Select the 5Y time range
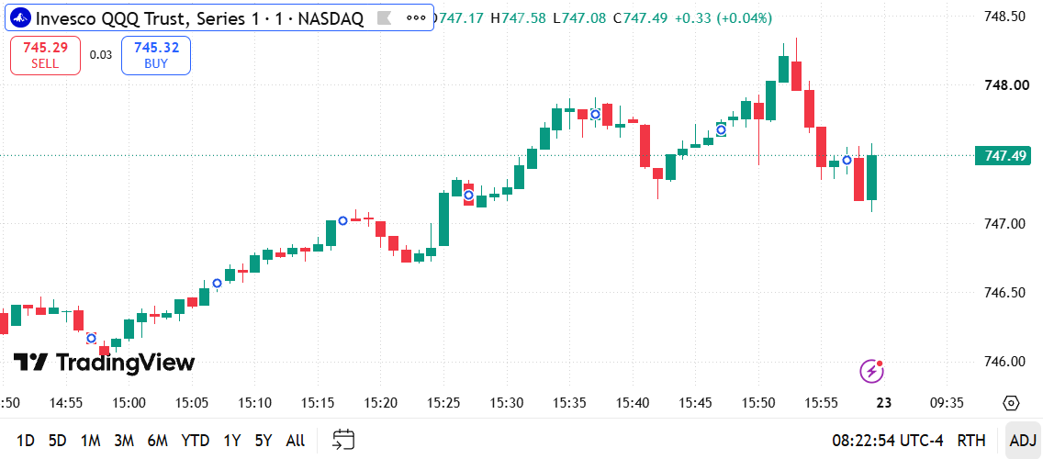The image size is (1043, 459). 264,441
